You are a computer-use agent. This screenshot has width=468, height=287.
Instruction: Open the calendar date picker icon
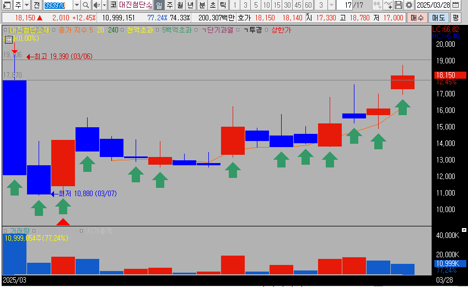tap(455, 5)
